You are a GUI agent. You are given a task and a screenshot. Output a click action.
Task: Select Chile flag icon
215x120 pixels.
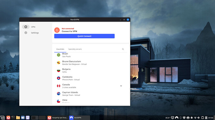[59, 101]
